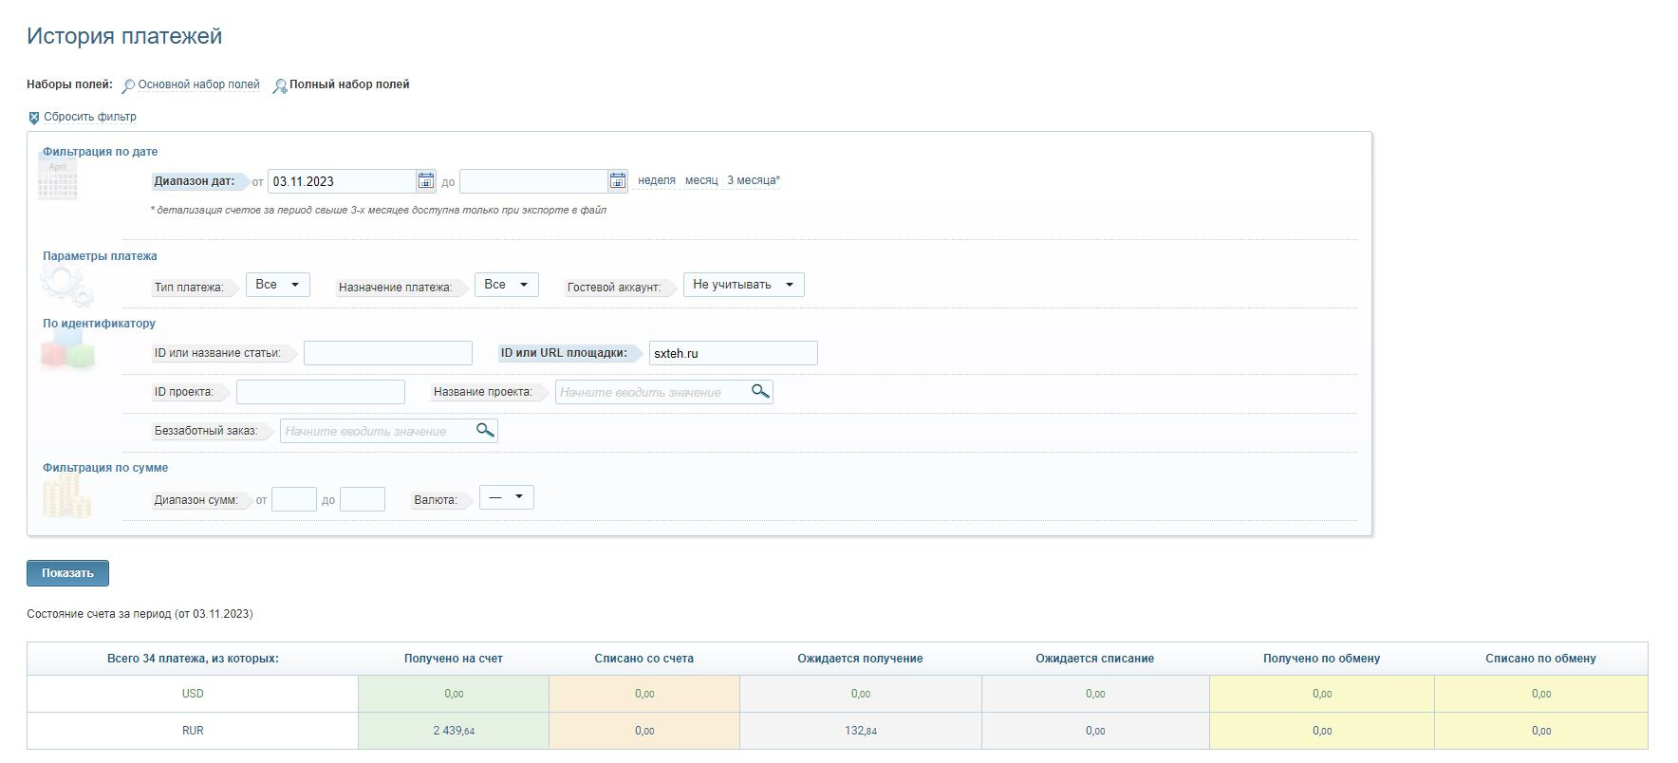Screen dimensions: 1678x763
Task: Focus the ID проекта input field
Action: [320, 392]
